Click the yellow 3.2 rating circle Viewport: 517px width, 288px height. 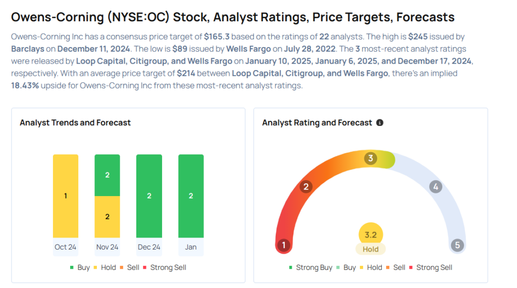[371, 235]
